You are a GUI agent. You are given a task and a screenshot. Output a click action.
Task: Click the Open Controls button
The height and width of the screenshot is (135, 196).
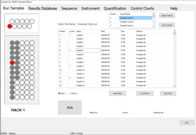click(167, 16)
